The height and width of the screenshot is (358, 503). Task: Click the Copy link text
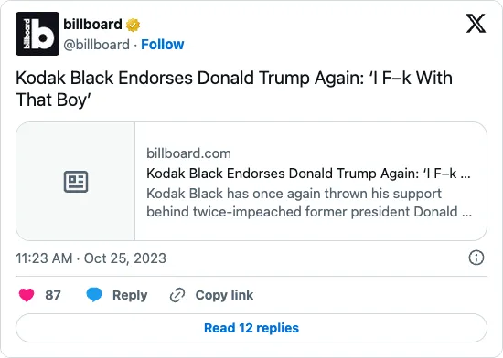pos(224,295)
